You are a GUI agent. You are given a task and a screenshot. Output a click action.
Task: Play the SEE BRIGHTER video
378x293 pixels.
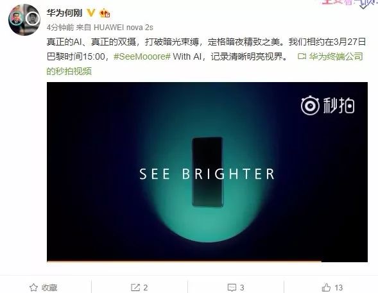tap(207, 172)
